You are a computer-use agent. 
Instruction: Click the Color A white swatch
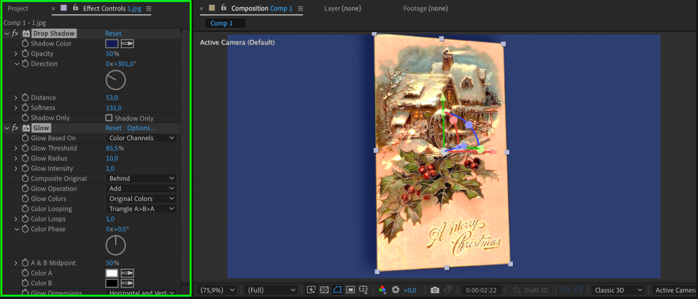point(112,273)
